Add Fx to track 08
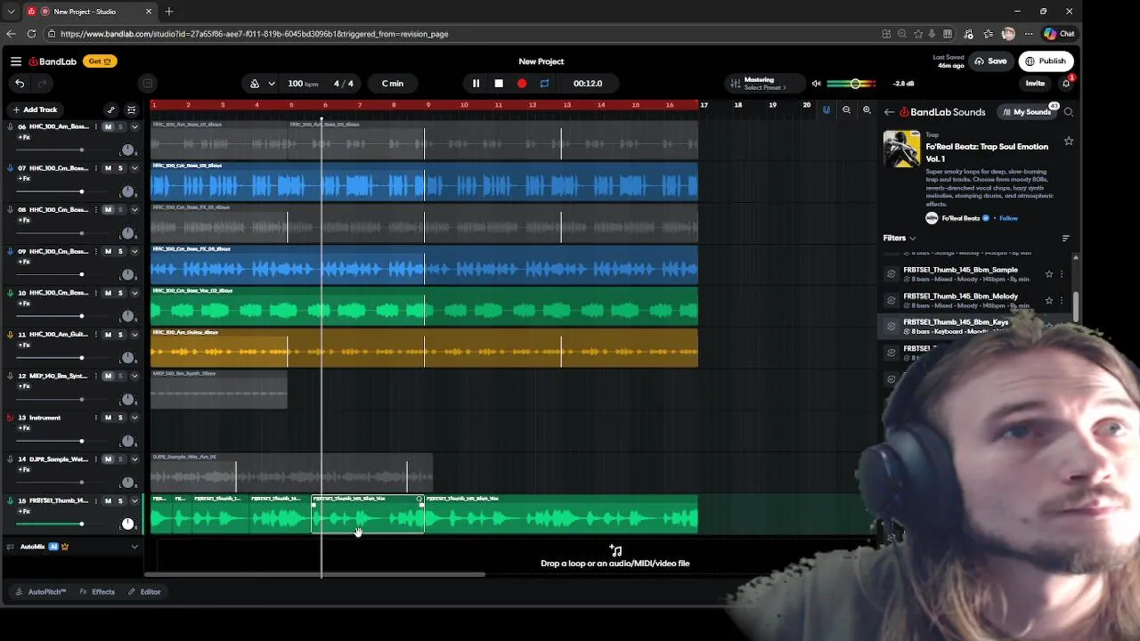This screenshot has width=1140, height=641. (24, 220)
